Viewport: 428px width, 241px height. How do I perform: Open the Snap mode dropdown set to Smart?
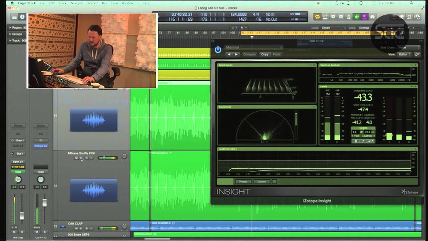point(333,28)
